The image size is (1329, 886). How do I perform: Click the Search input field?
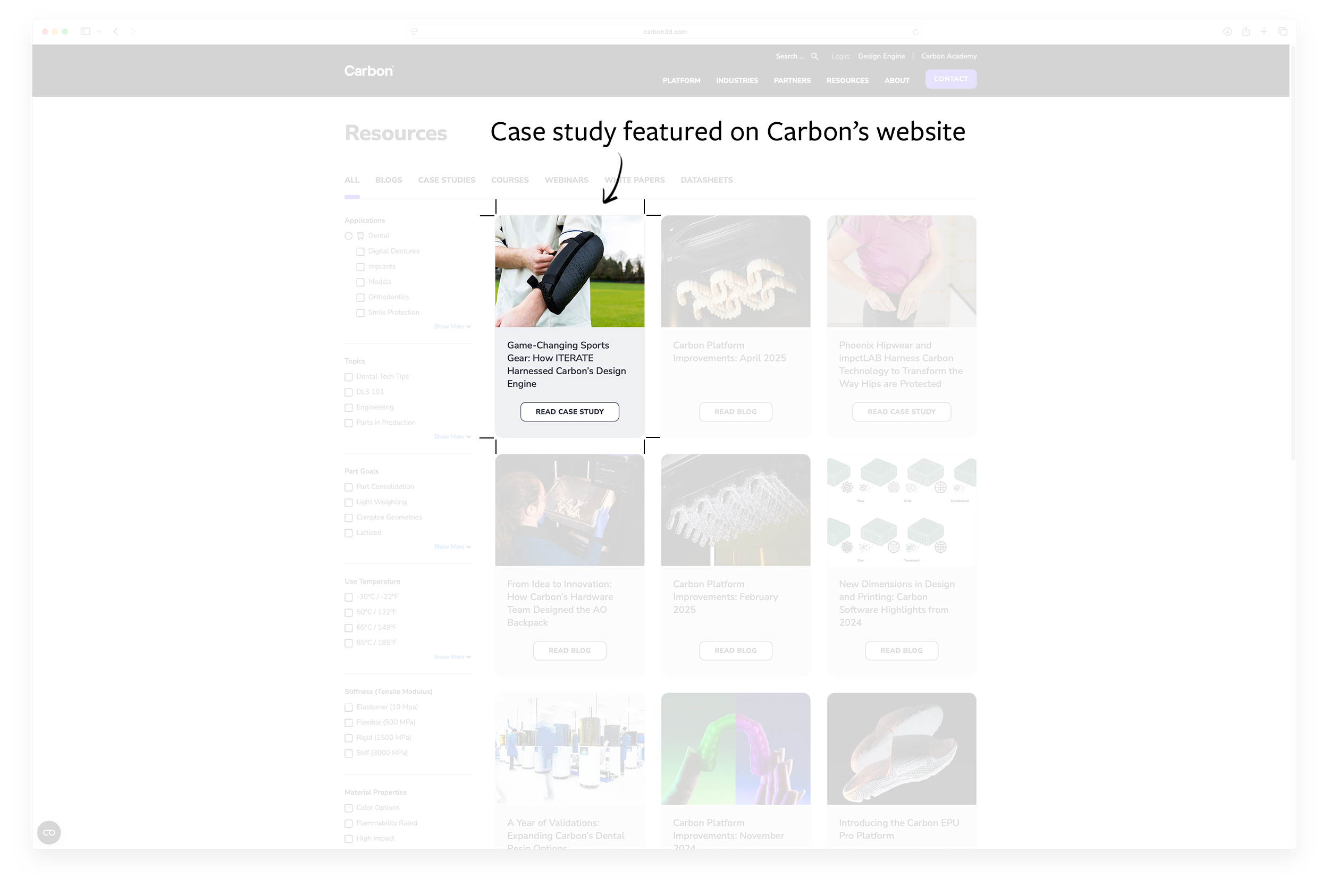coord(789,56)
